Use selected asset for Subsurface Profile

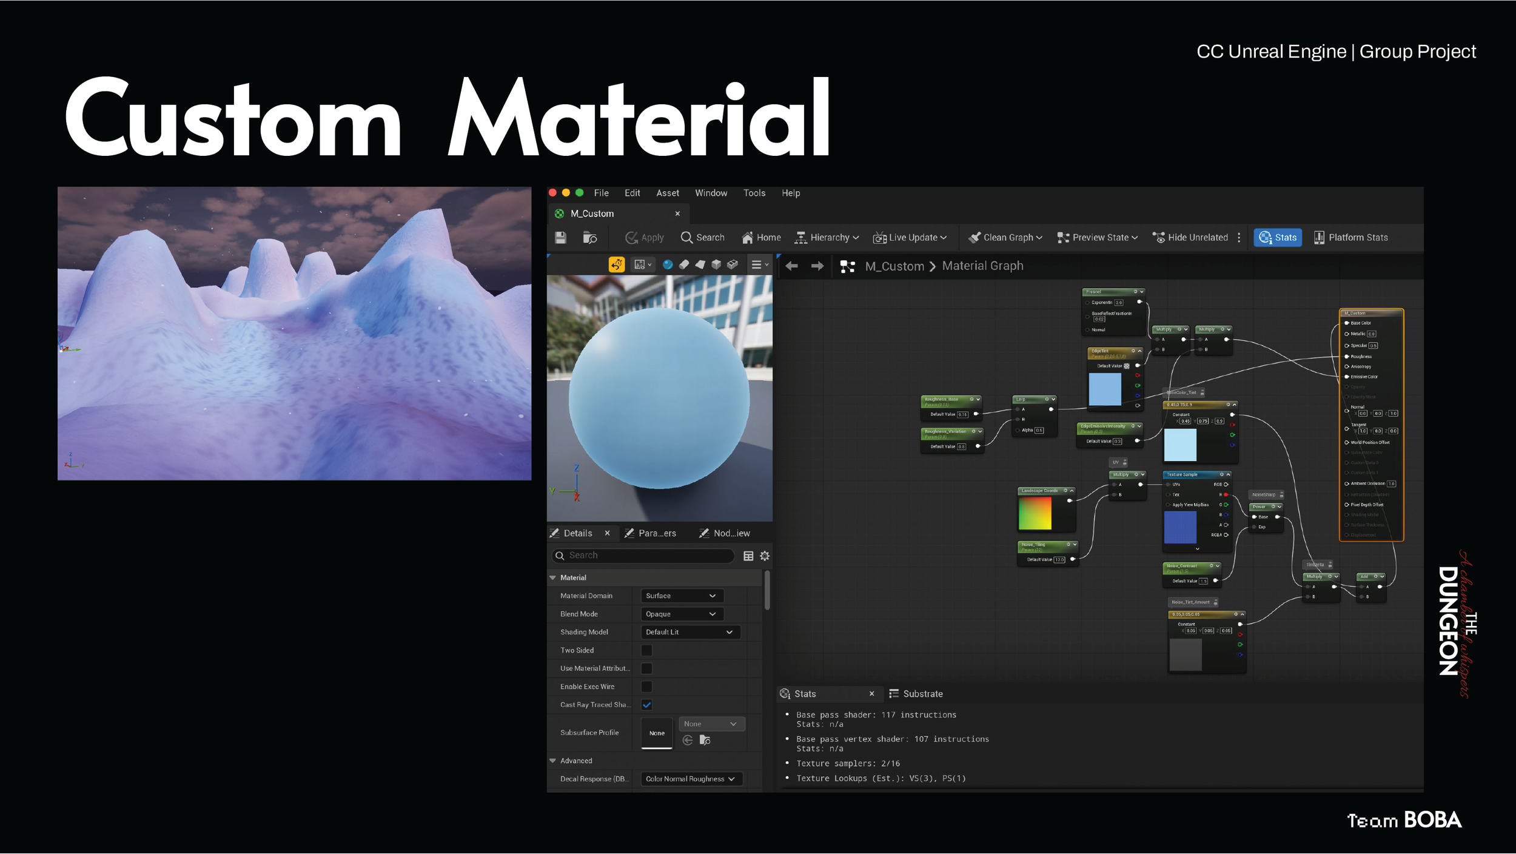[x=688, y=740]
